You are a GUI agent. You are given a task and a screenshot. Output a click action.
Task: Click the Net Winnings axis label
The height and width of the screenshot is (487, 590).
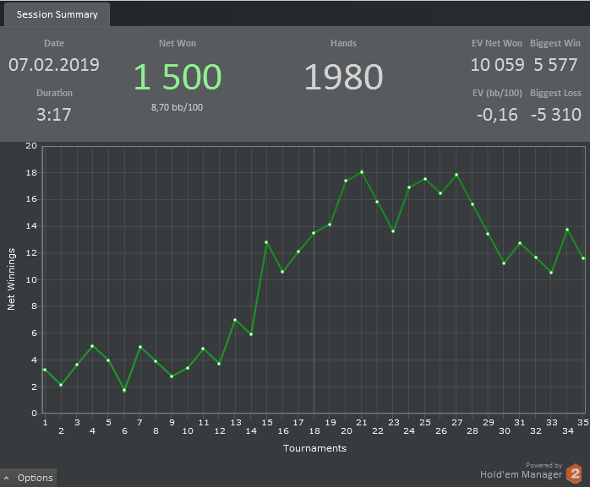tap(11, 279)
